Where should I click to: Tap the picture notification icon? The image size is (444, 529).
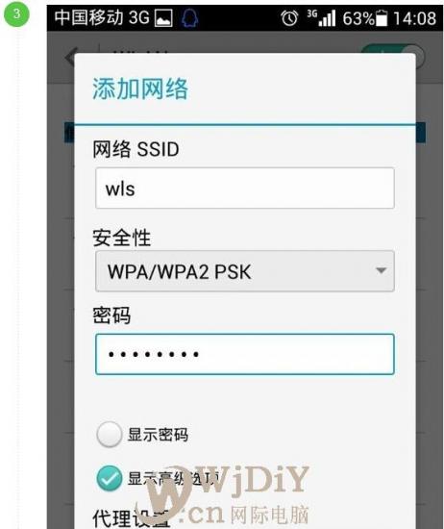pos(163,18)
